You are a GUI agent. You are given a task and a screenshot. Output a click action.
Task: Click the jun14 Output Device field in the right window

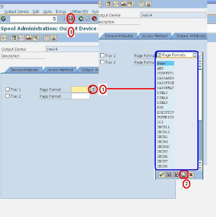(x=173, y=15)
